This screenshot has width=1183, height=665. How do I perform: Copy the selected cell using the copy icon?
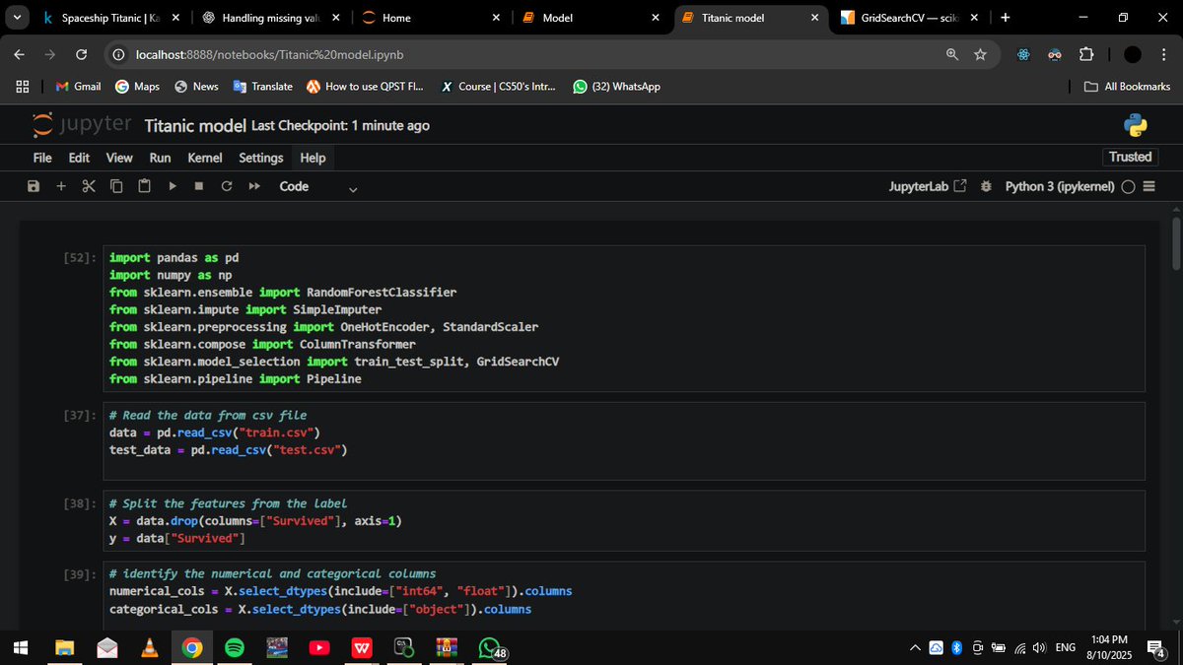tap(116, 186)
